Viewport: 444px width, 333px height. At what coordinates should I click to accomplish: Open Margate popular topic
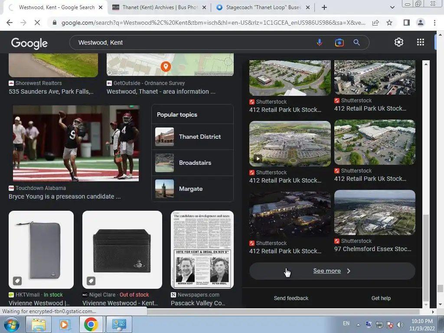(x=193, y=189)
